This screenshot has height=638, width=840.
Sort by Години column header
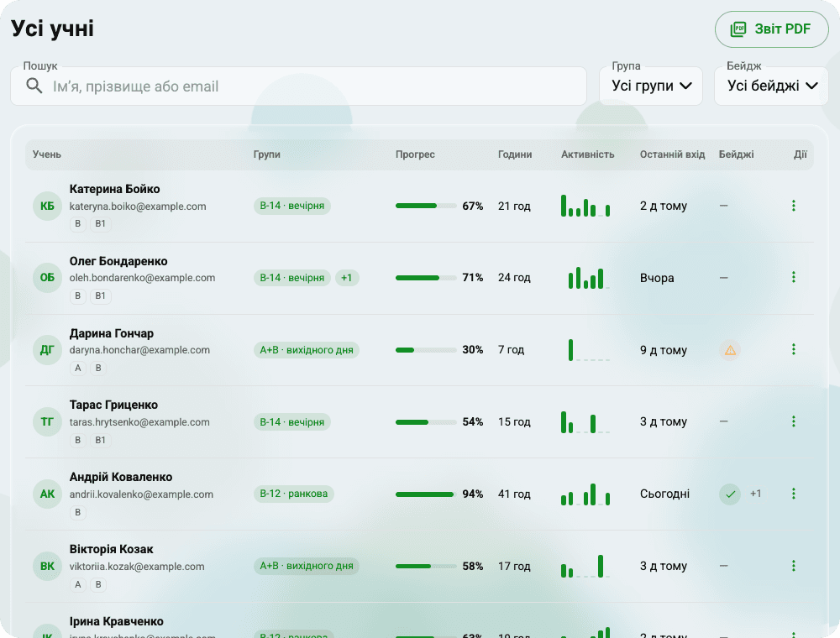click(515, 154)
